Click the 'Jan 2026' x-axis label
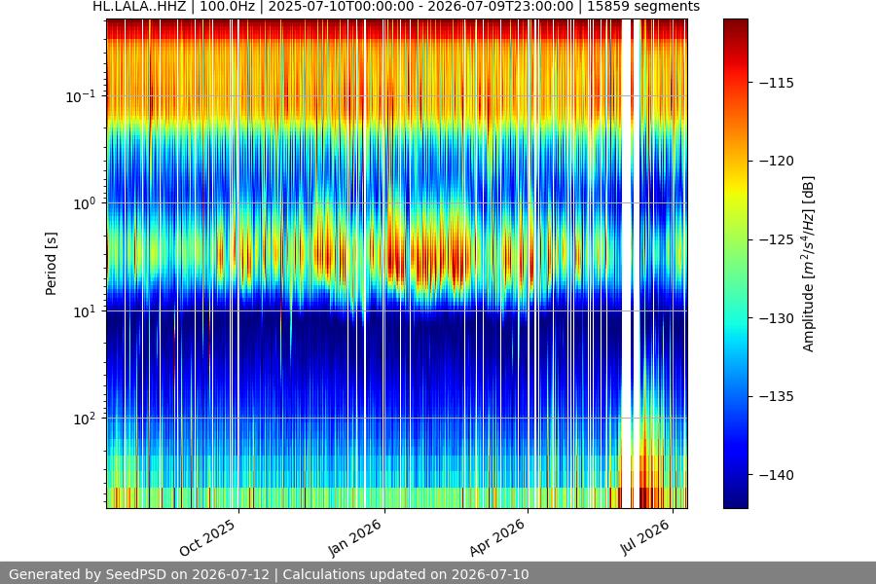This screenshot has width=876, height=584. tap(355, 537)
